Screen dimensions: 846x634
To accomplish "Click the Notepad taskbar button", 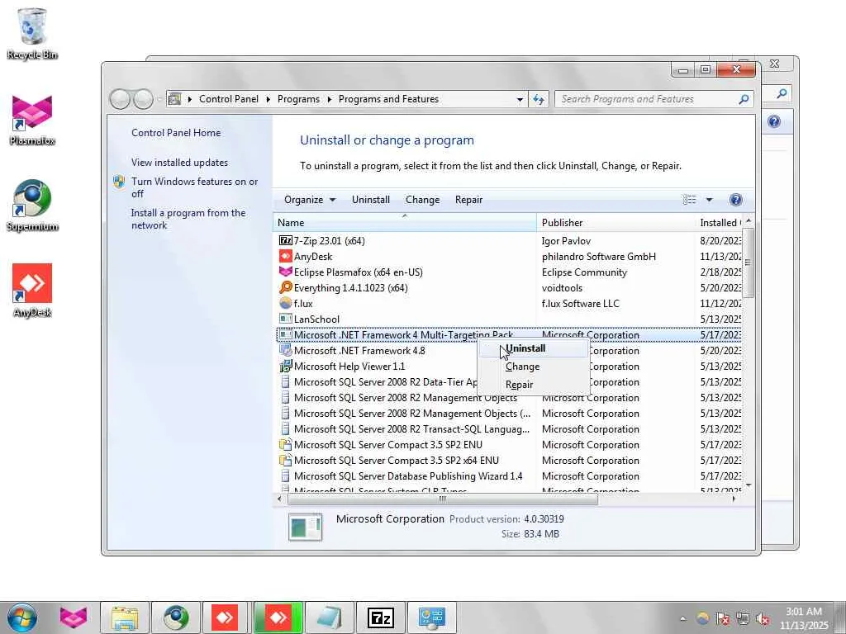I will pos(330,617).
